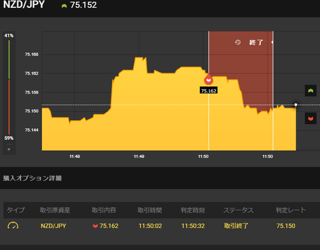Click the red entry marker on the chart
This screenshot has width=320, height=250.
click(x=209, y=80)
